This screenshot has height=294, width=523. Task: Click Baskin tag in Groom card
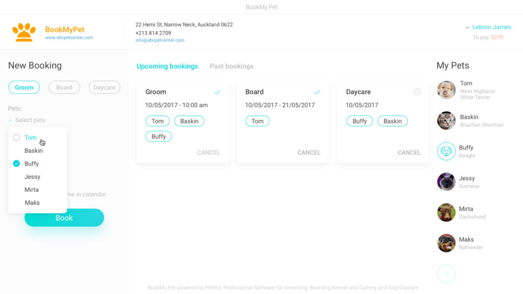pyautogui.click(x=189, y=121)
